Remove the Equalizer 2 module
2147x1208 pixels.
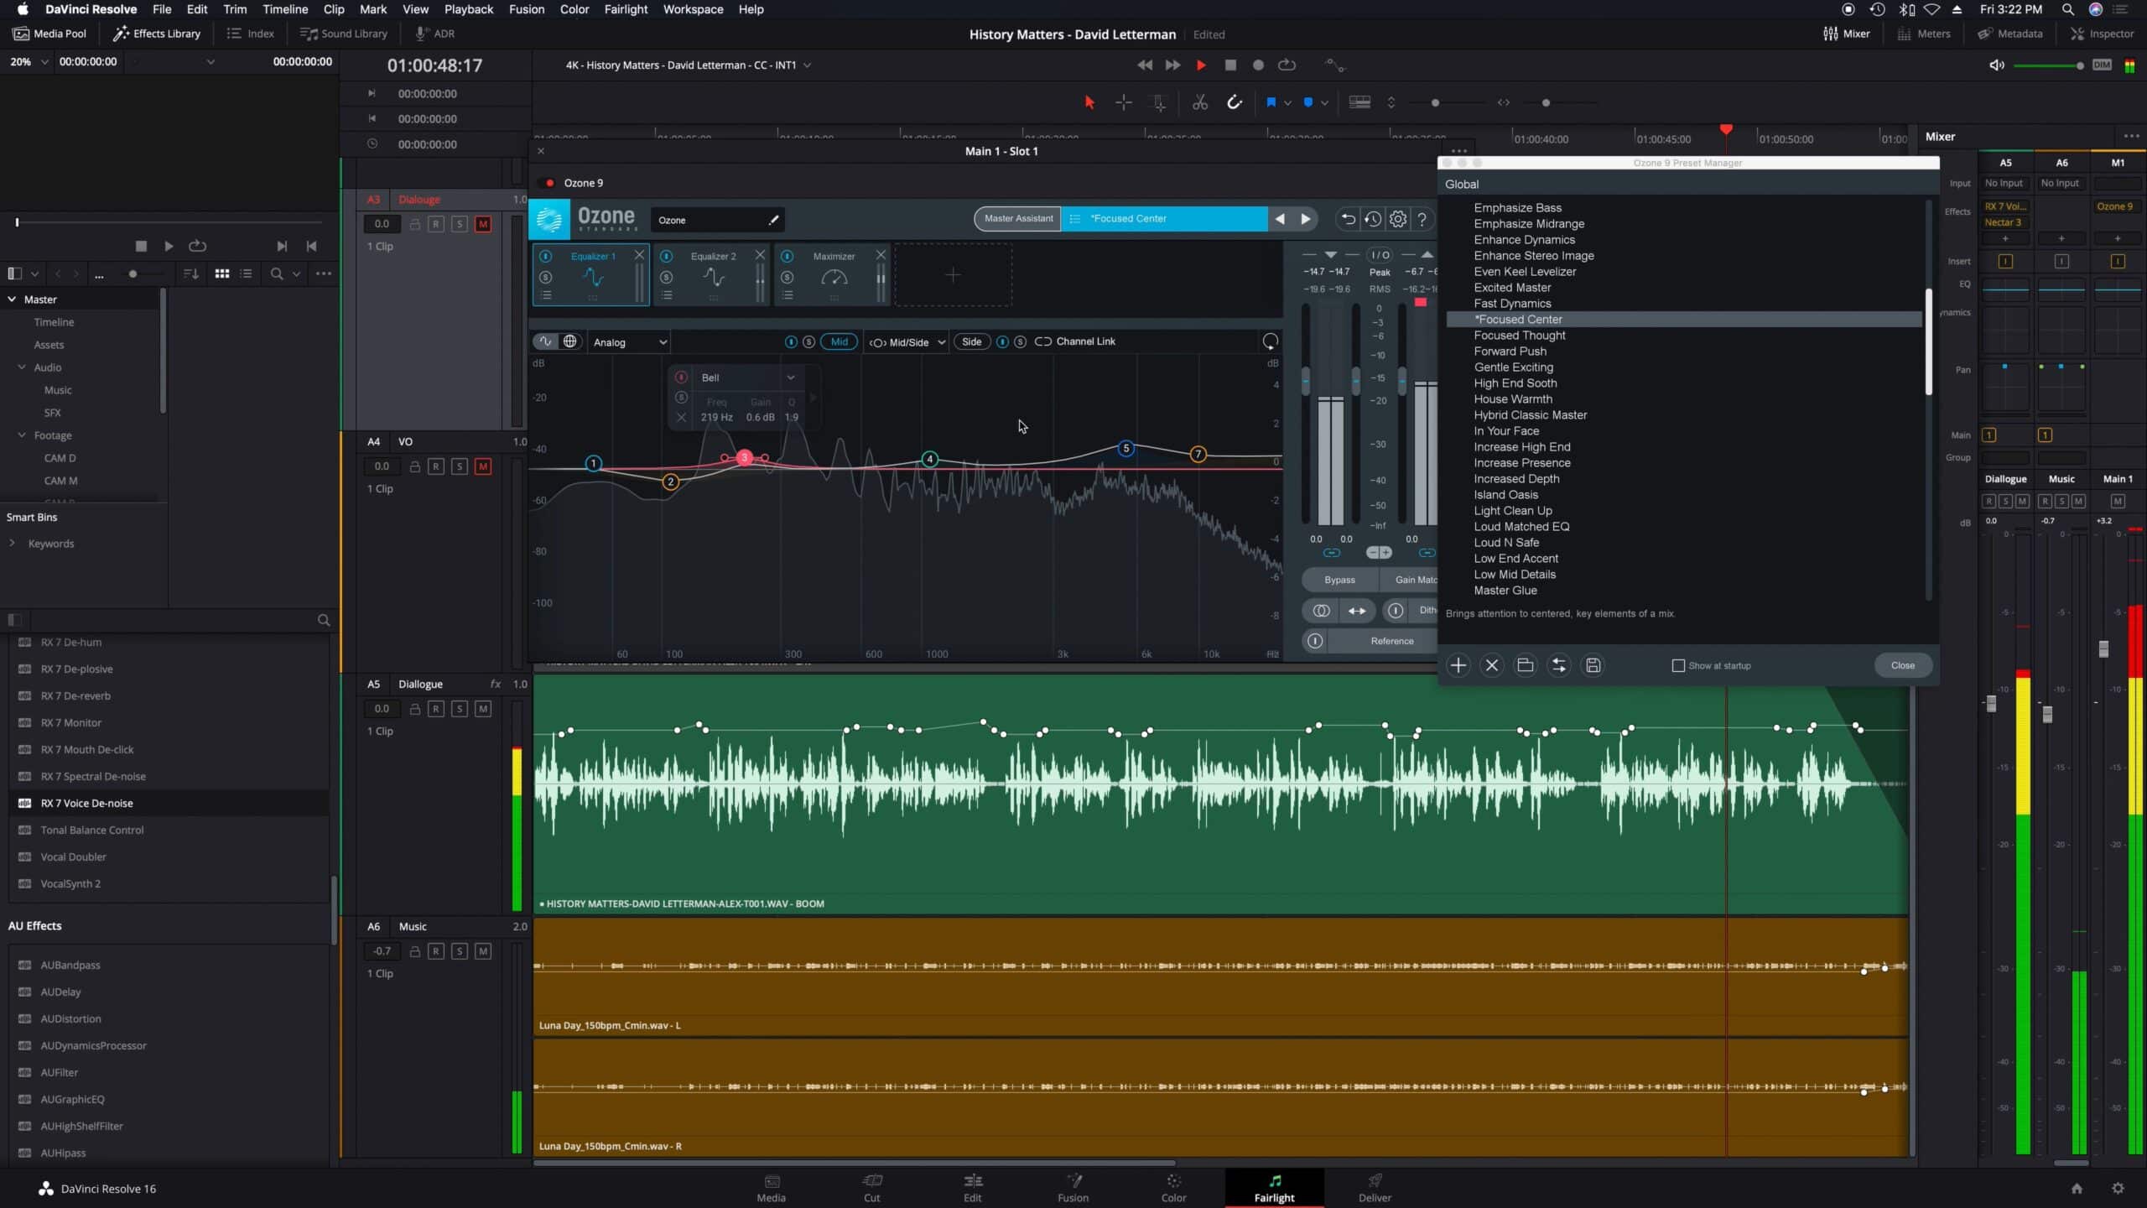760,255
